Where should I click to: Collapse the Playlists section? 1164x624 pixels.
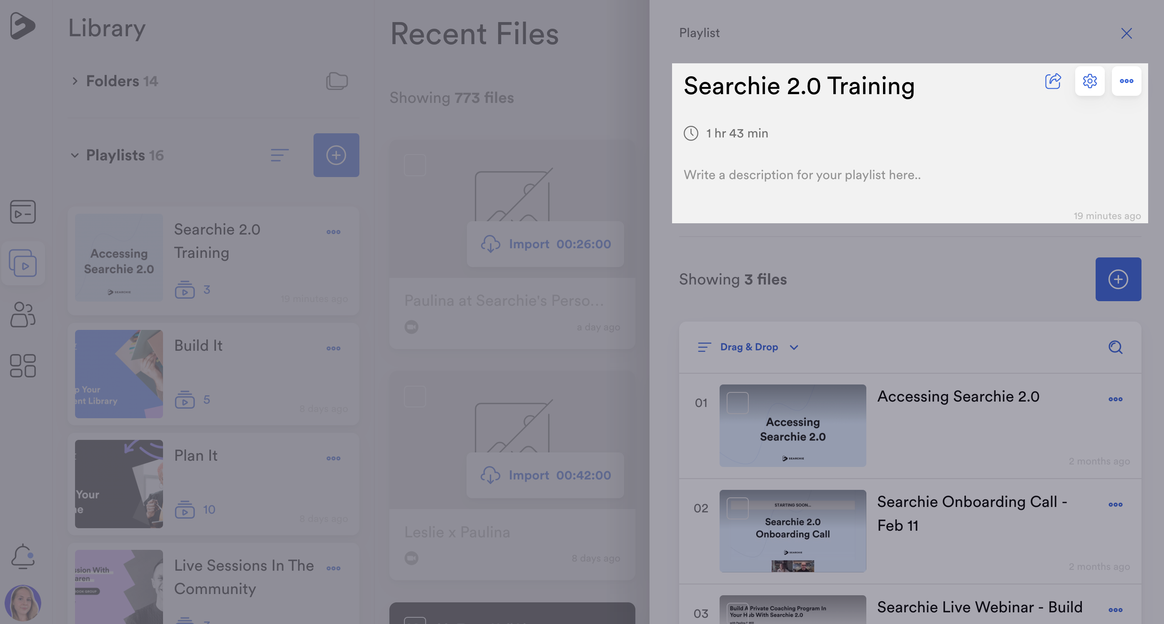point(75,155)
